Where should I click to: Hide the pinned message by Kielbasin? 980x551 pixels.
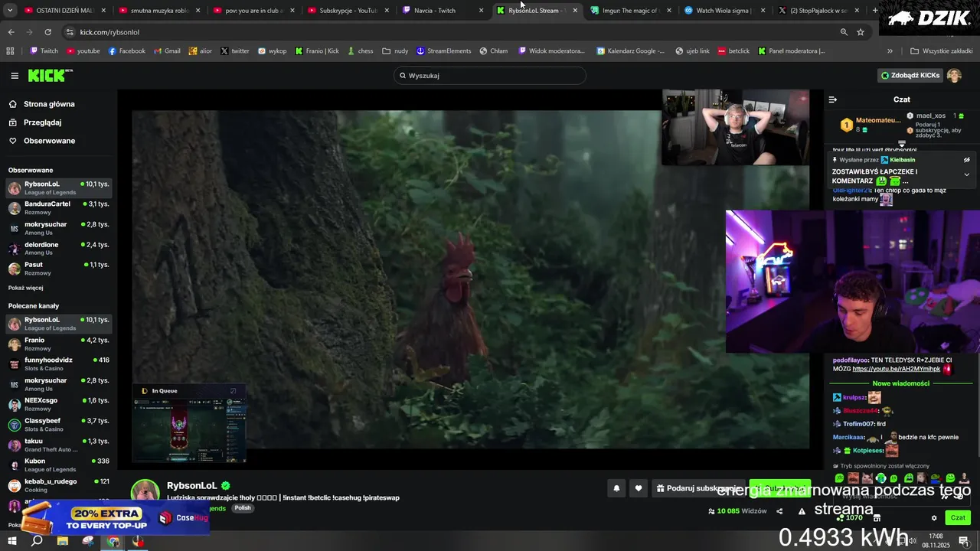point(966,160)
